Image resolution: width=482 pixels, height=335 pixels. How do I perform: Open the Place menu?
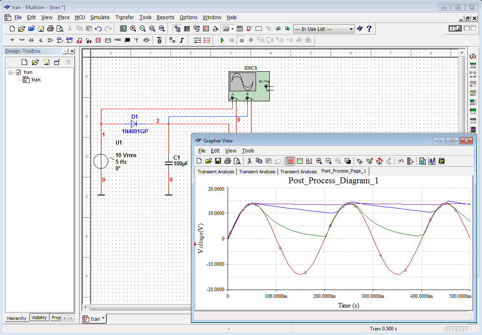64,17
